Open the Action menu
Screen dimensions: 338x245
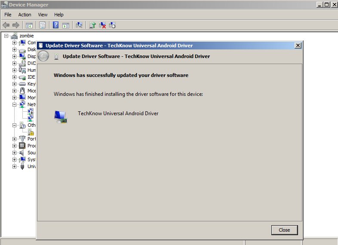(x=25, y=15)
